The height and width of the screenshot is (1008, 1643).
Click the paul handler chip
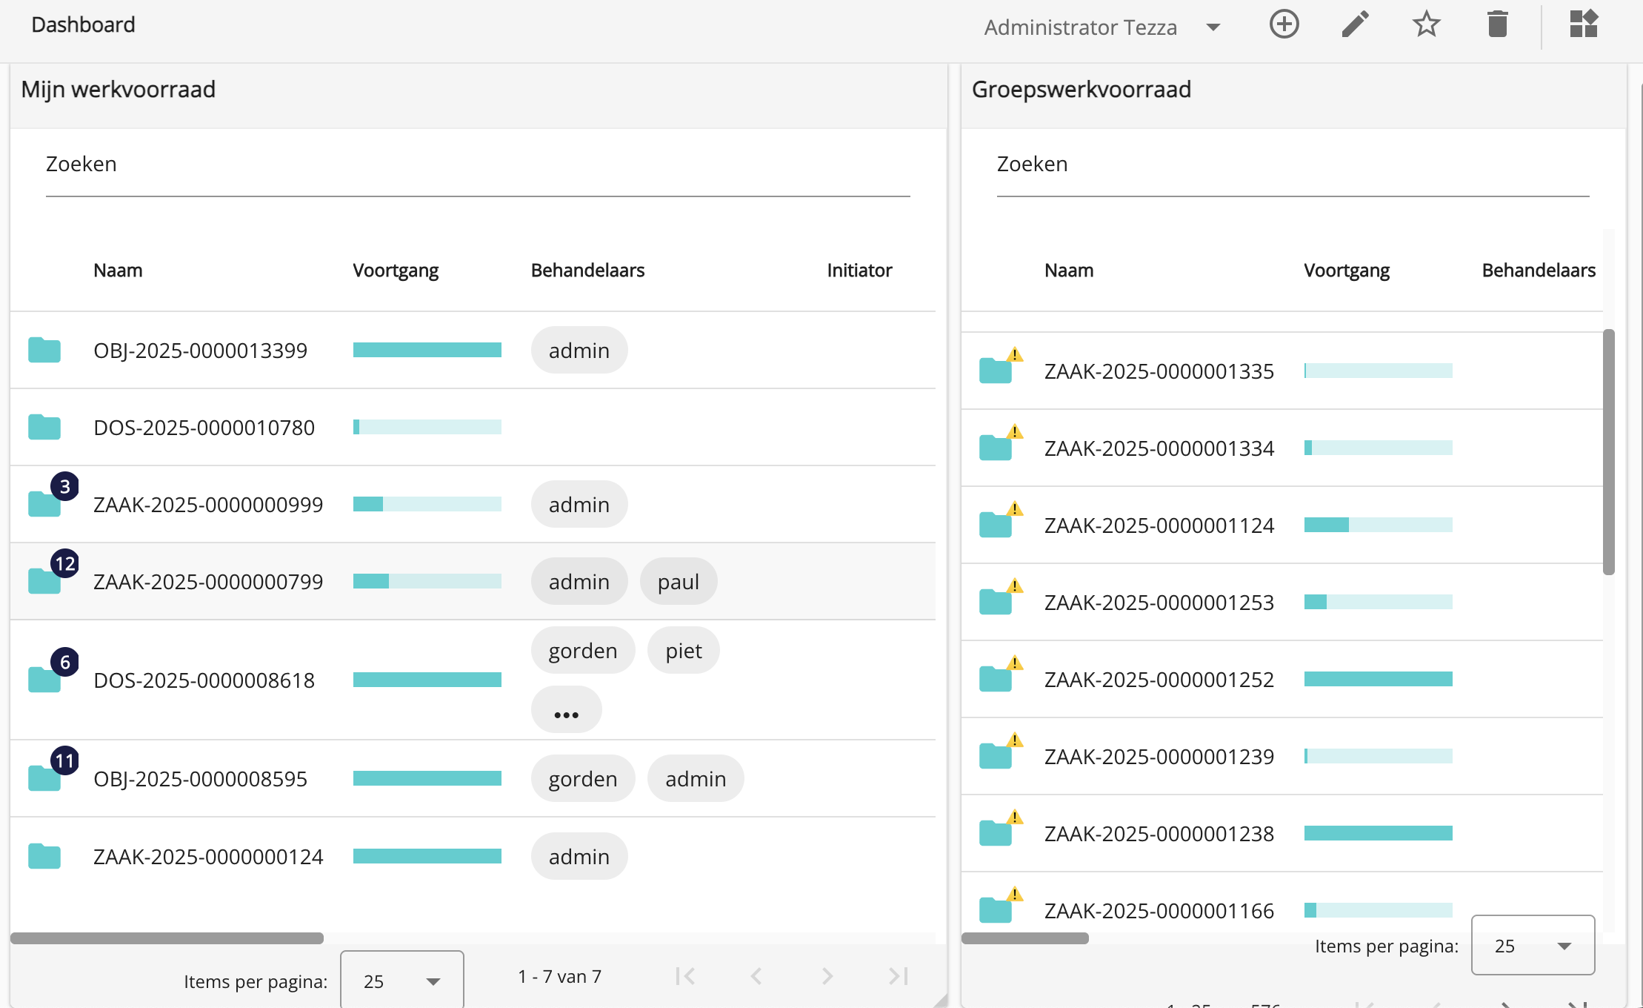(678, 582)
